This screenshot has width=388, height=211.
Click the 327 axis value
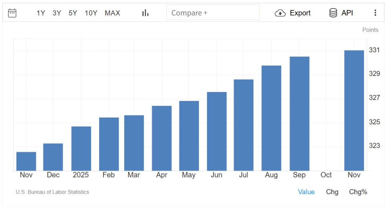tap(374, 97)
